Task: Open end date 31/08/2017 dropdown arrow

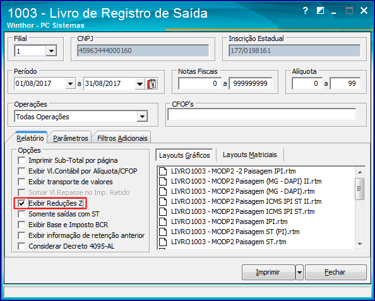Action: click(x=140, y=84)
